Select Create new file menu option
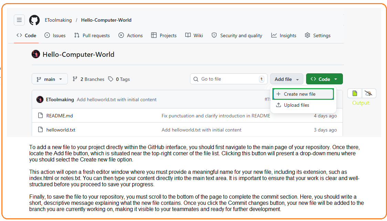Viewport: 387px width, 221px height. (x=303, y=94)
